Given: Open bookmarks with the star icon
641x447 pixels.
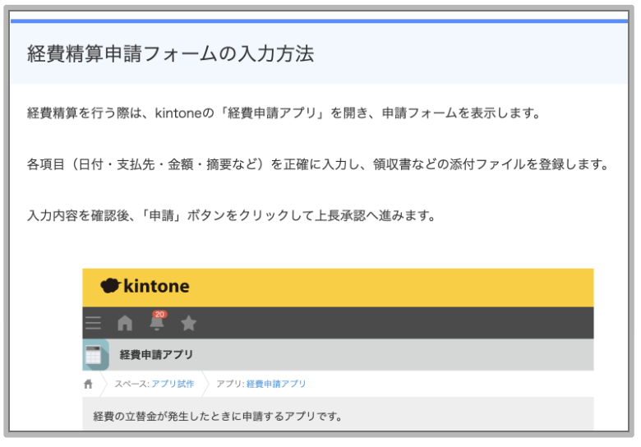Looking at the screenshot, I should 188,323.
